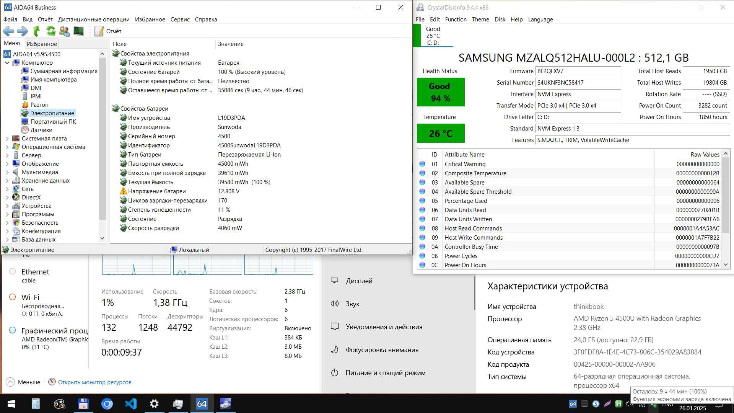The height and width of the screenshot is (413, 734).
Task: Open the Сервис menu
Action: [180, 19]
